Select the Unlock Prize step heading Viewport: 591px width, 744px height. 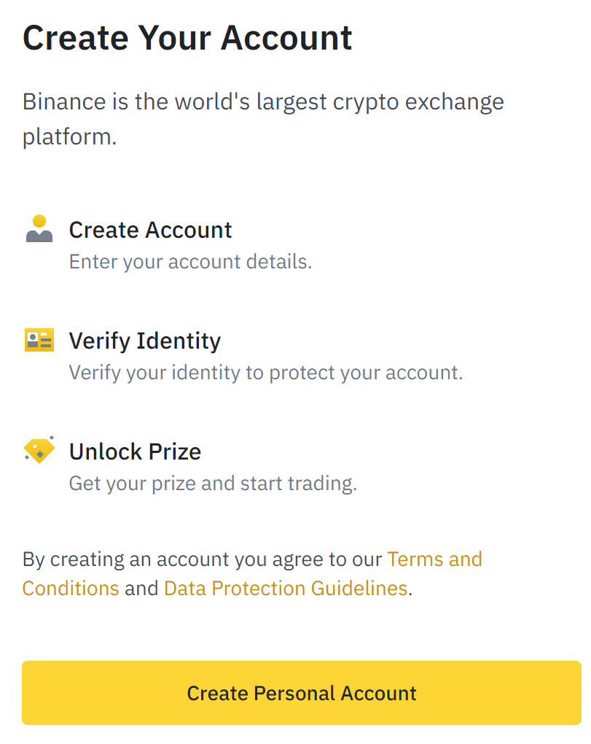135,452
